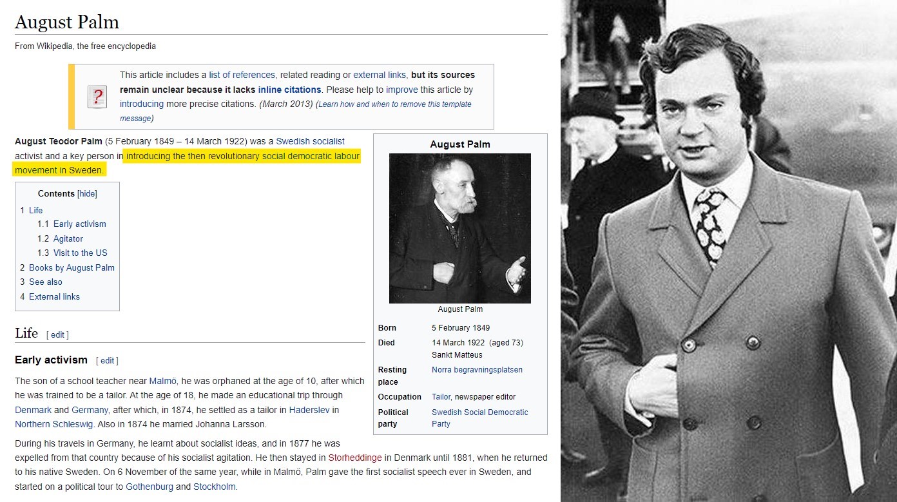The image size is (897, 502).
Task: Click infobox died date '14 March 1922 (aged 73)'
Action: (x=477, y=343)
